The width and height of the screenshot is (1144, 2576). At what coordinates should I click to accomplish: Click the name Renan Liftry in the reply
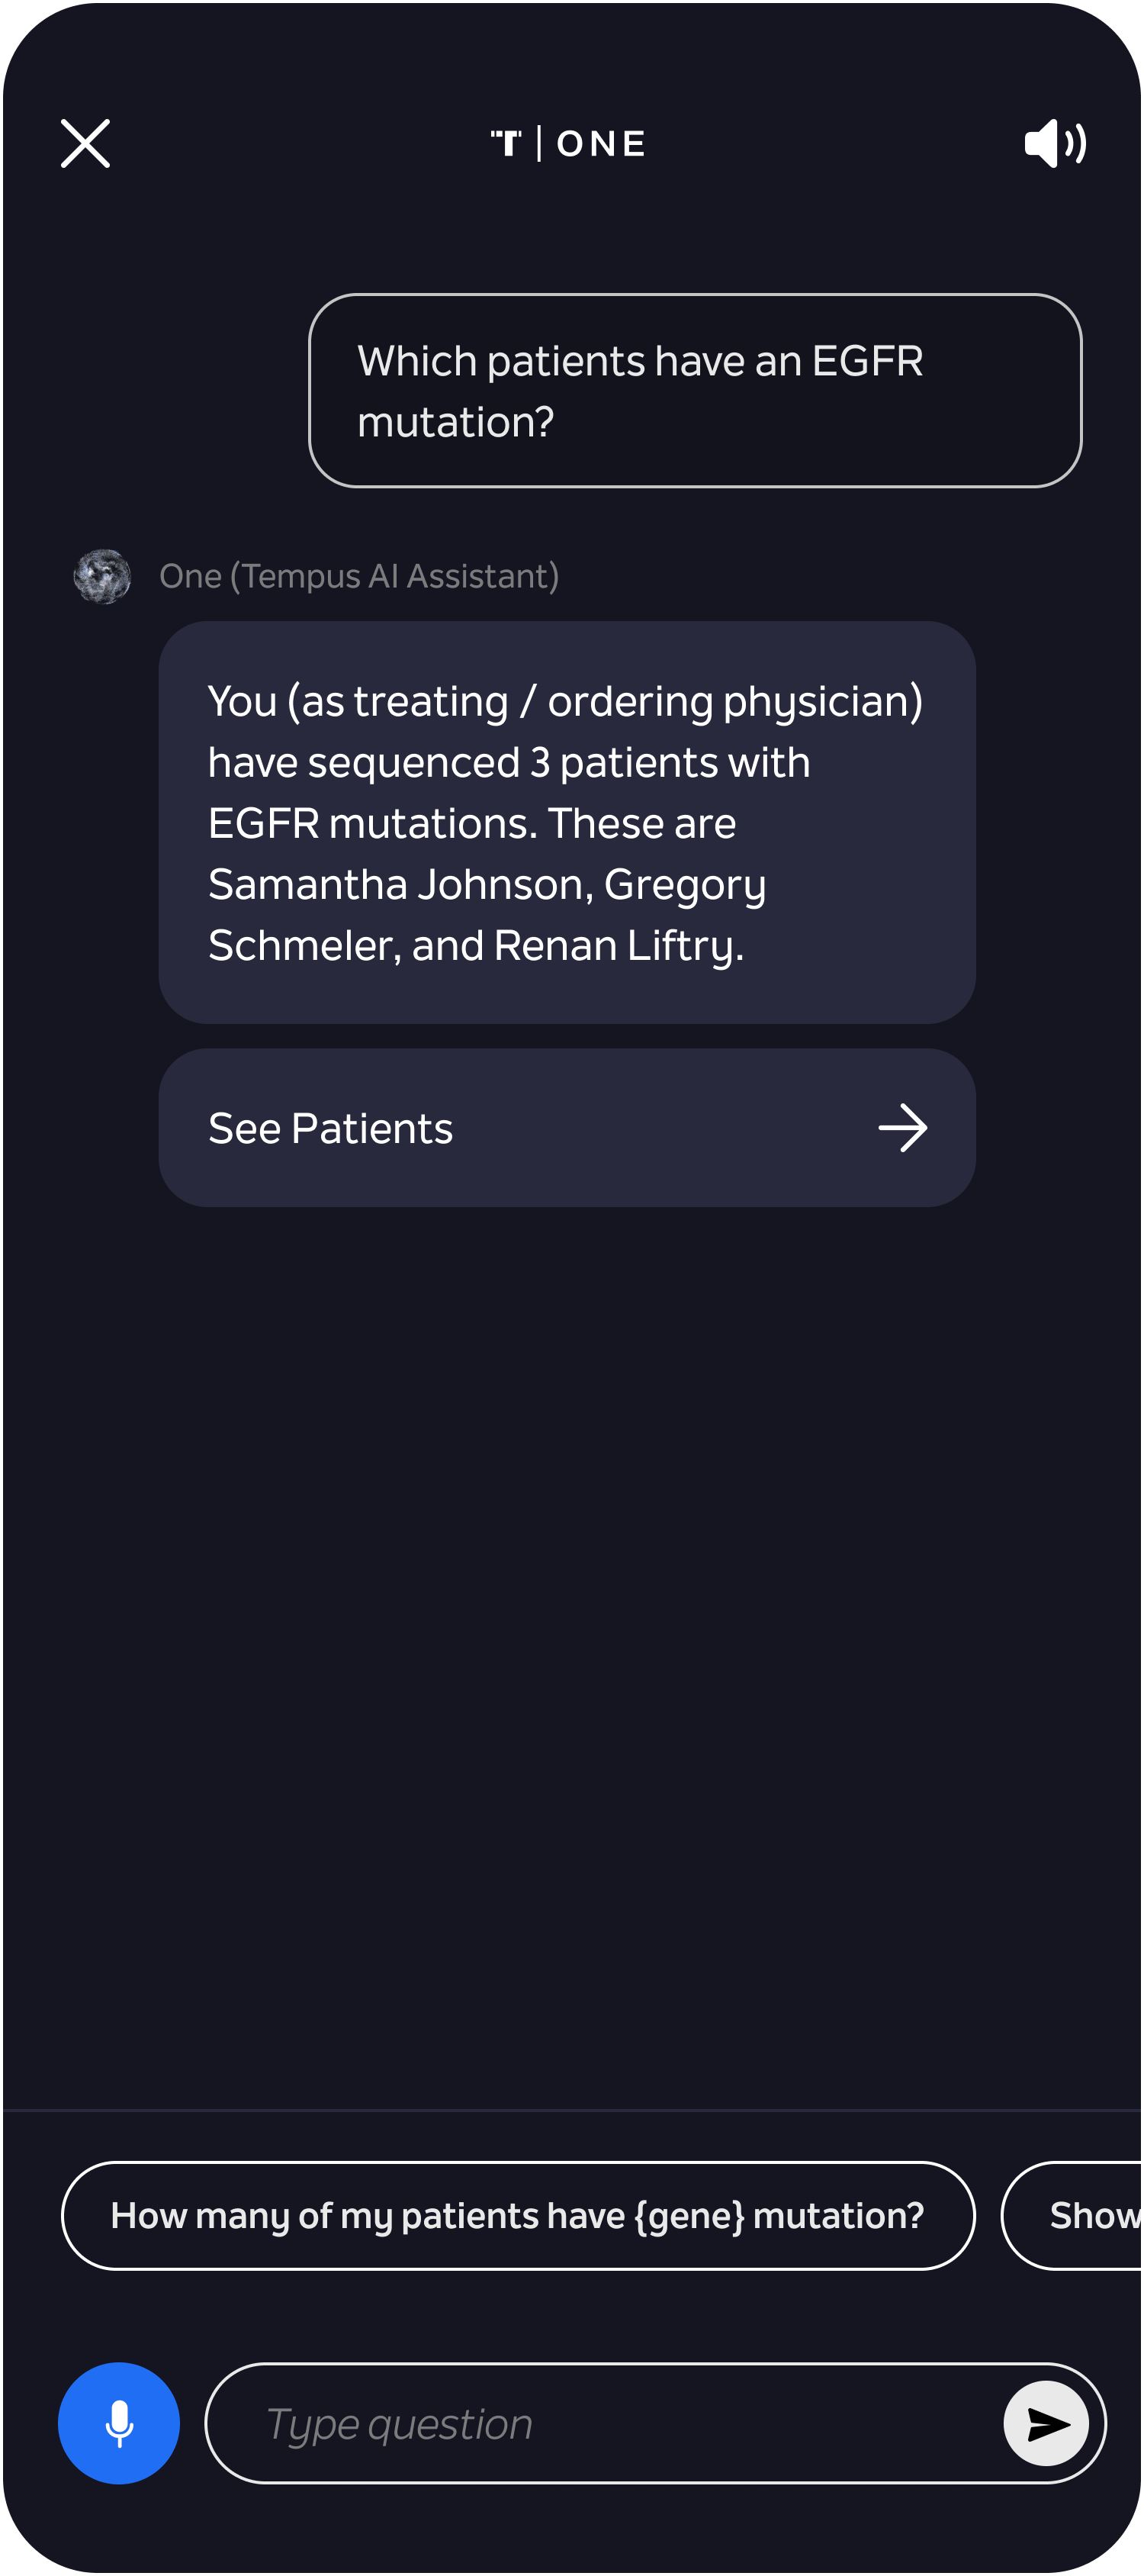618,945
